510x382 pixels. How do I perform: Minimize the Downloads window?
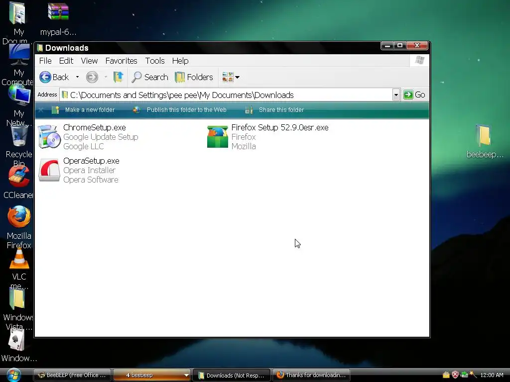pyautogui.click(x=387, y=45)
